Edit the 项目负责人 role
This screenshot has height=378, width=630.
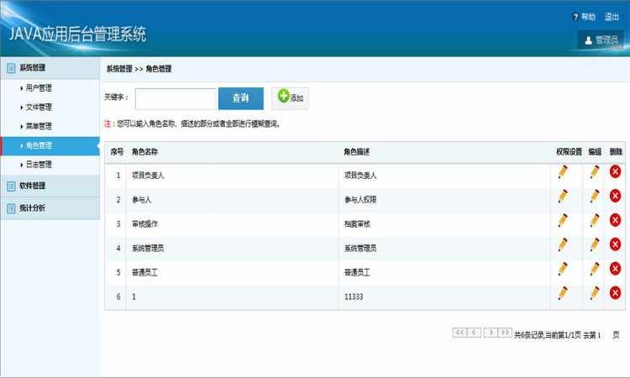click(x=594, y=172)
